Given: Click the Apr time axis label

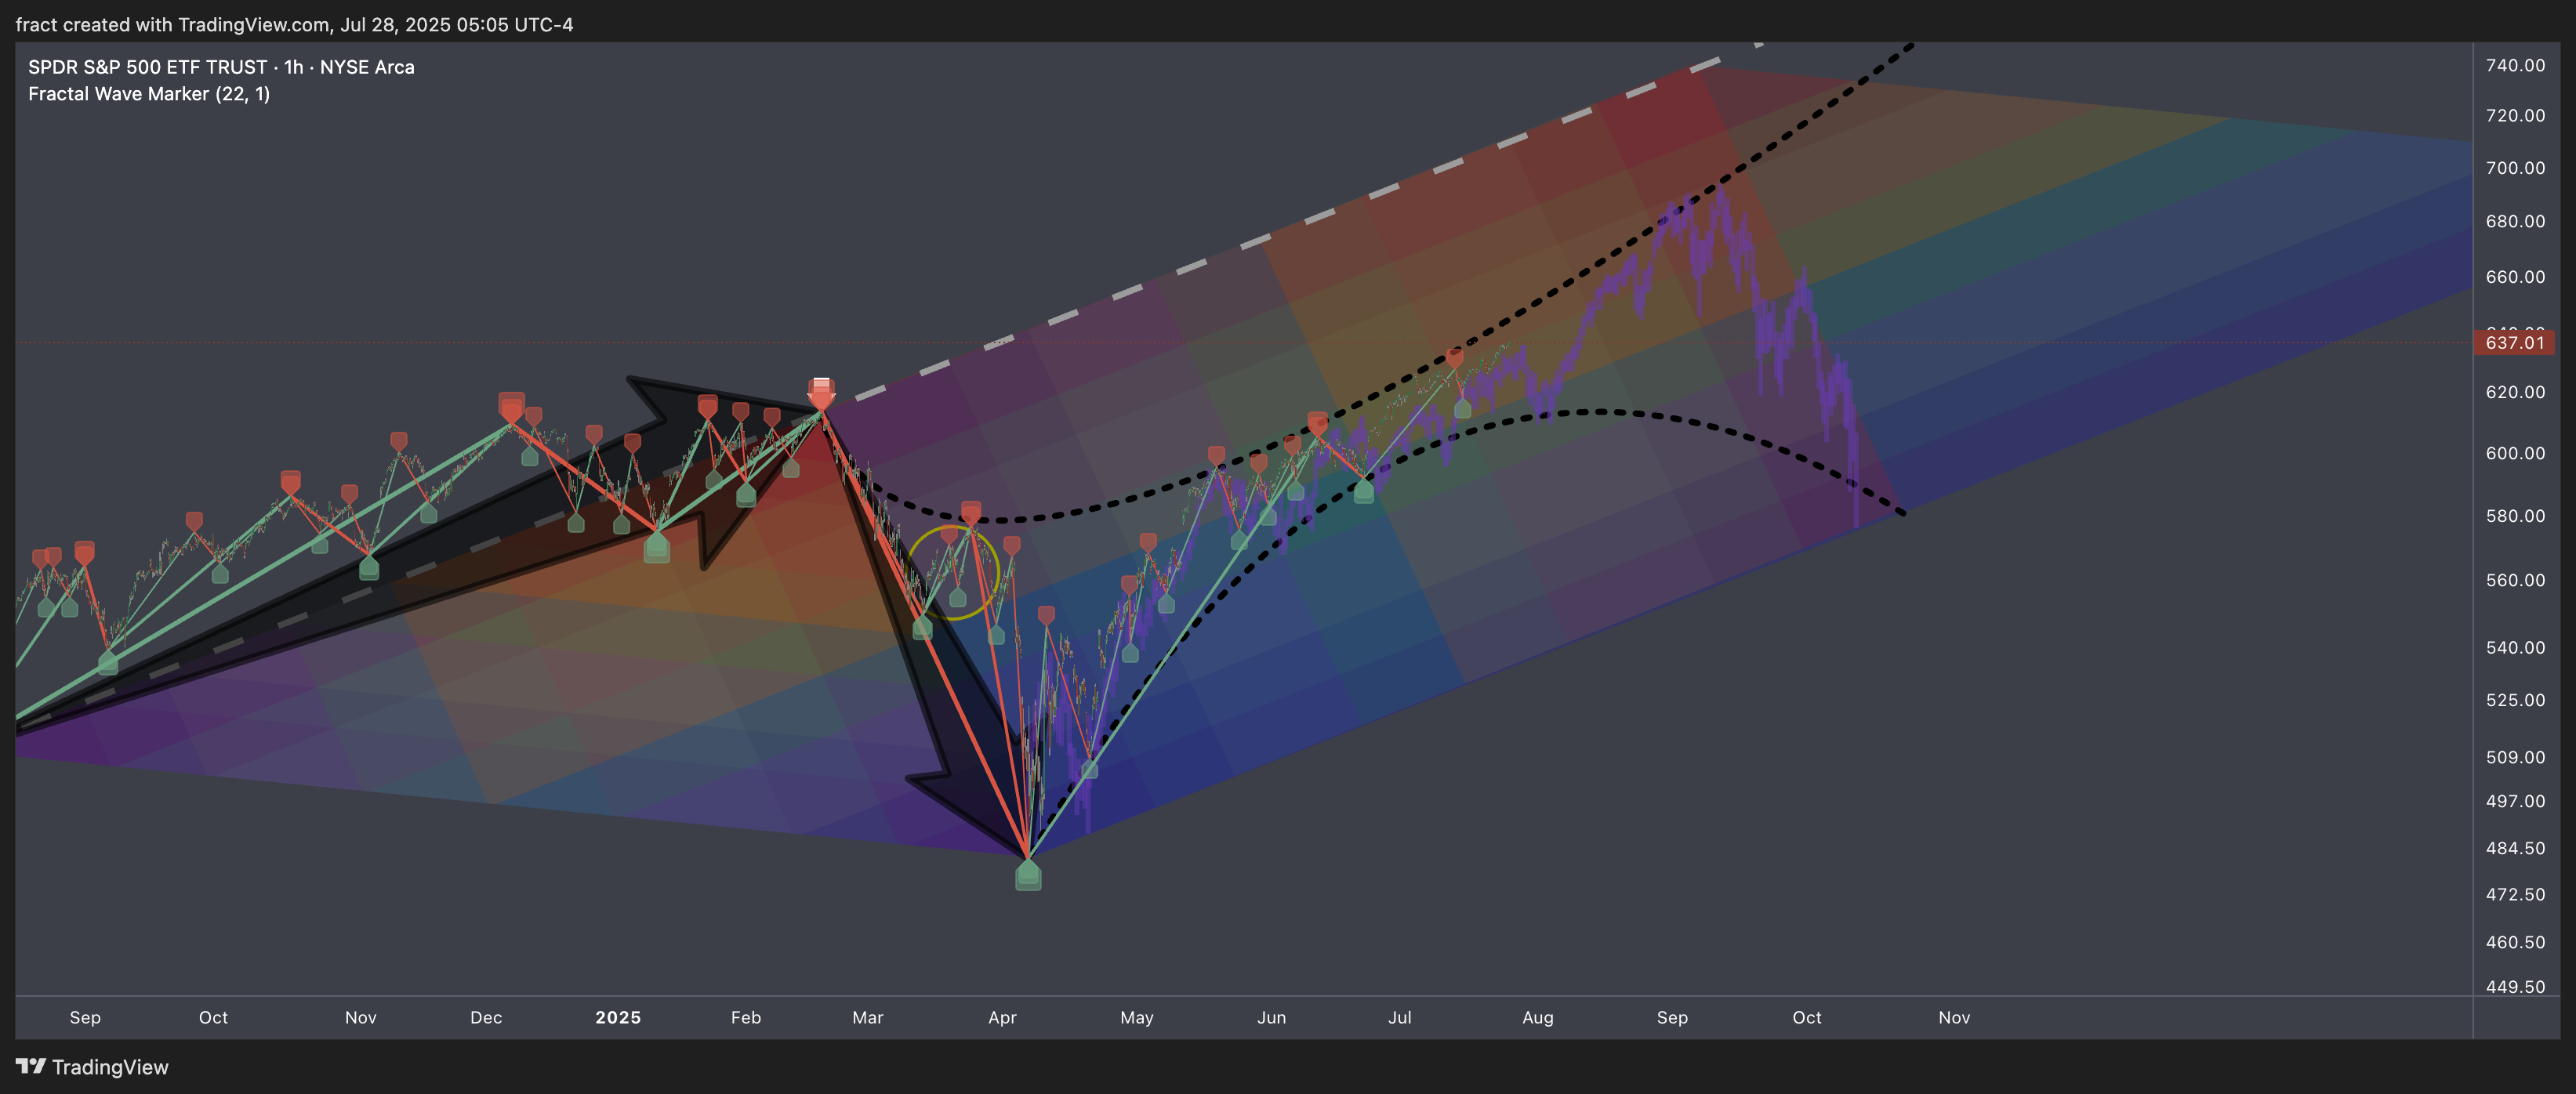Looking at the screenshot, I should pyautogui.click(x=1002, y=1017).
